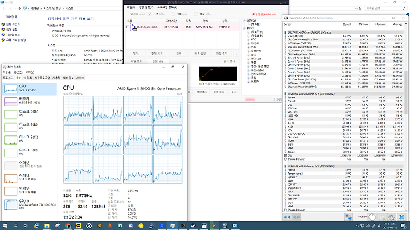Click the shrink-columns arrows icon in HWiNFO
This screenshot has width=410, height=230.
point(296,217)
